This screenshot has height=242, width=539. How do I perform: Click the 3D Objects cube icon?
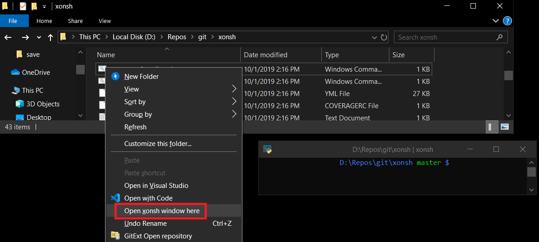tap(20, 104)
